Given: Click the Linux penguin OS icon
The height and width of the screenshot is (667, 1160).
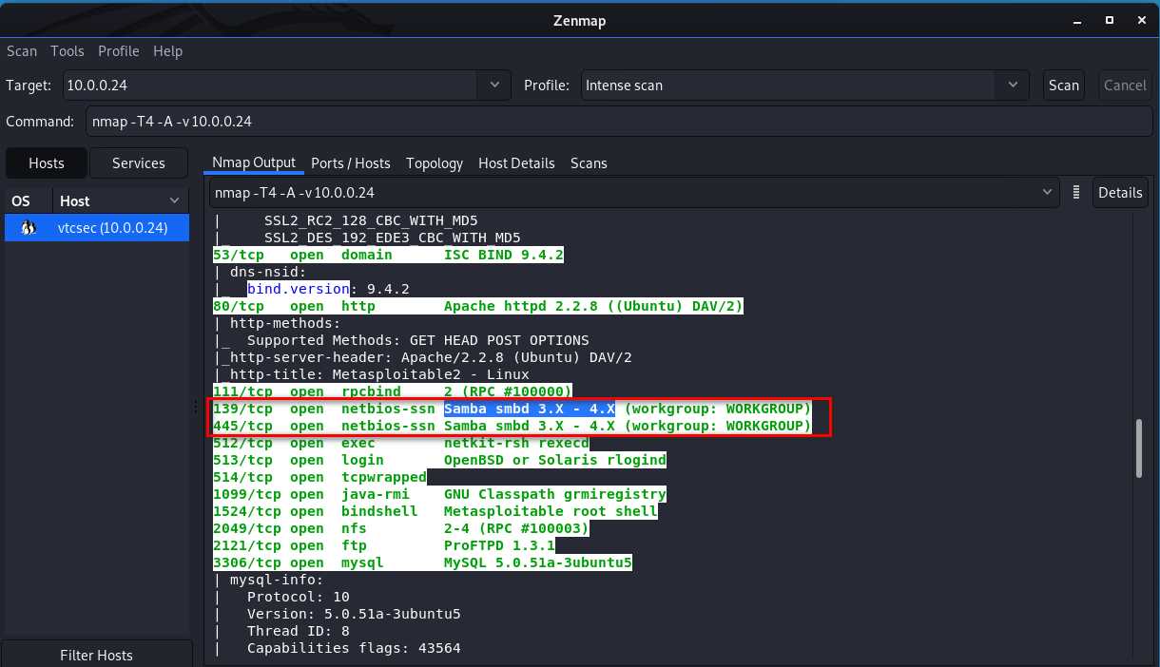Looking at the screenshot, I should (x=28, y=228).
